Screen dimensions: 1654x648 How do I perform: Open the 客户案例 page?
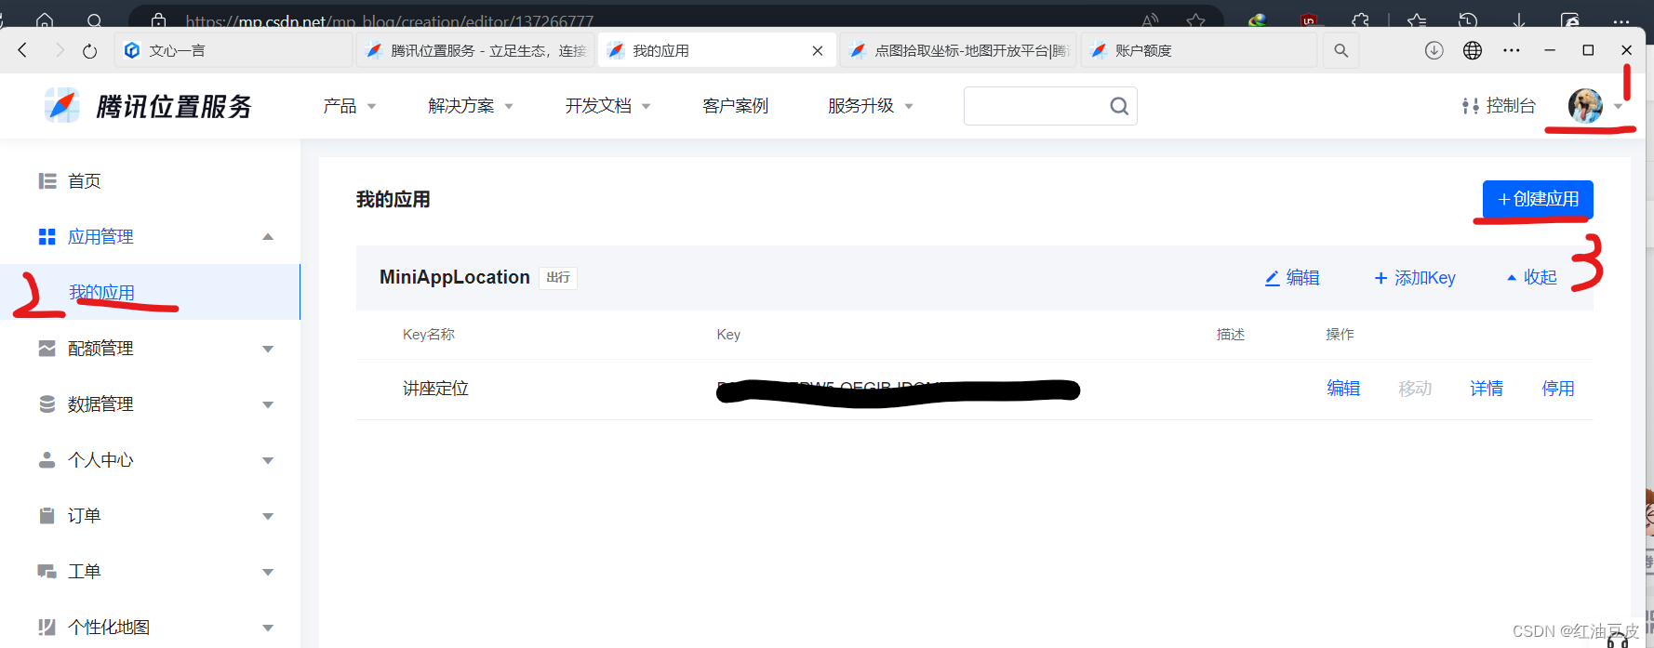(x=736, y=106)
